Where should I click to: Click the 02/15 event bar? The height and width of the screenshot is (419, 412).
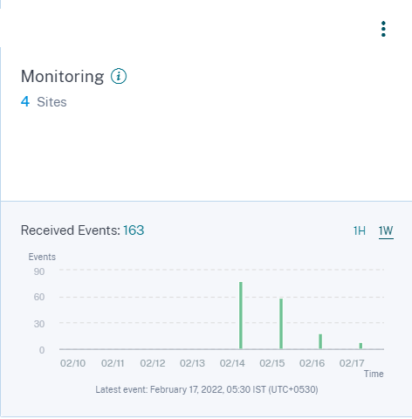click(281, 324)
